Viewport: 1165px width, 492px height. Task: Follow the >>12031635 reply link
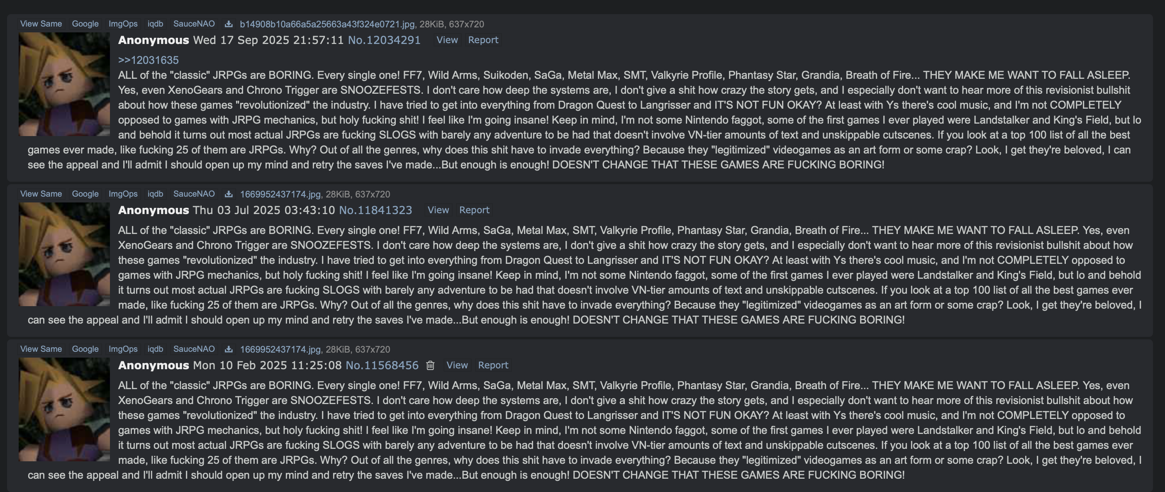click(149, 60)
